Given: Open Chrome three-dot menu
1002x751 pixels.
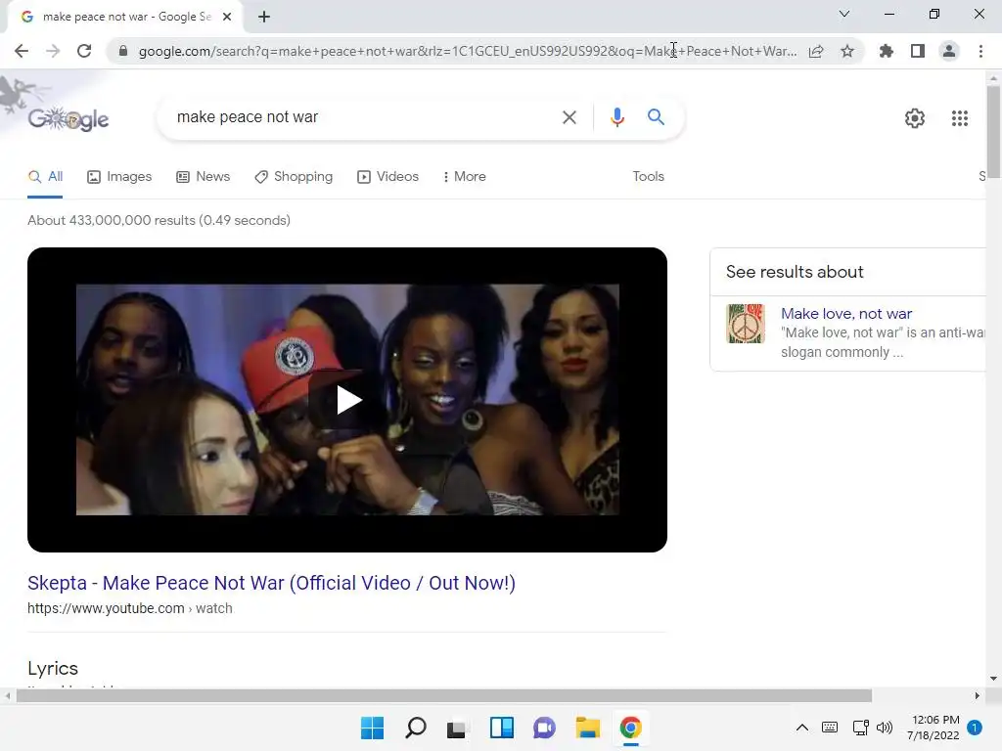Looking at the screenshot, I should tap(980, 51).
